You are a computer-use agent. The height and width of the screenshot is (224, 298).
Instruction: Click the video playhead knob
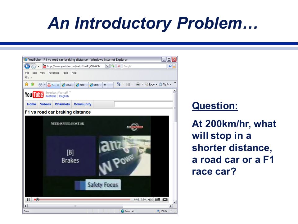(38, 199)
